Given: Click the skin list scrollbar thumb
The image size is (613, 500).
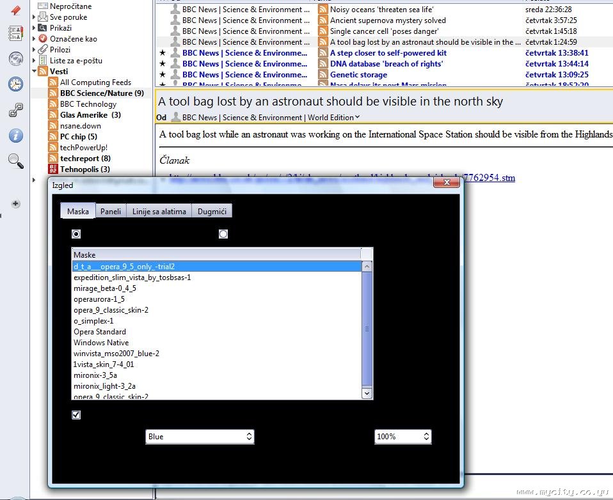Looking at the screenshot, I should point(367,329).
